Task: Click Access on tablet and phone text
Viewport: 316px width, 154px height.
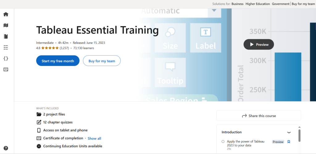Action: click(x=65, y=130)
